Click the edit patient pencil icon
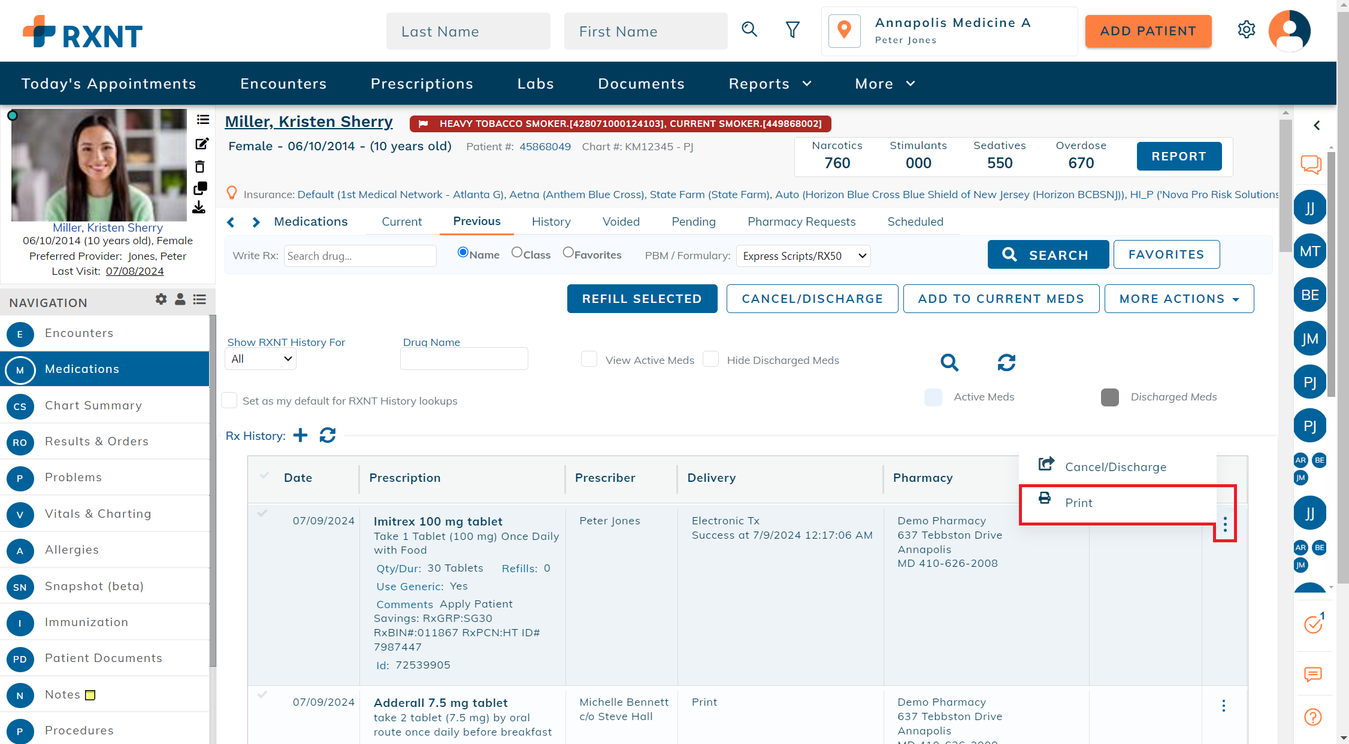1349x744 pixels. (202, 144)
